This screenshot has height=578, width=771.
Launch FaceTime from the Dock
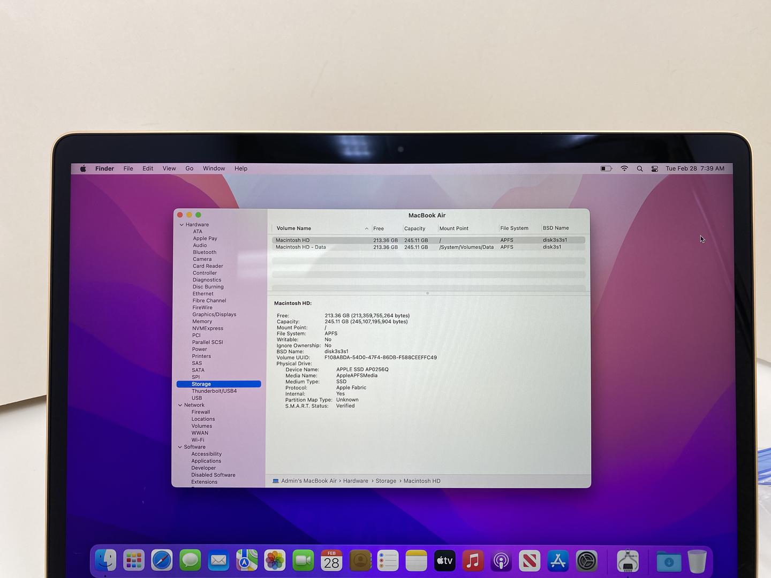(303, 560)
